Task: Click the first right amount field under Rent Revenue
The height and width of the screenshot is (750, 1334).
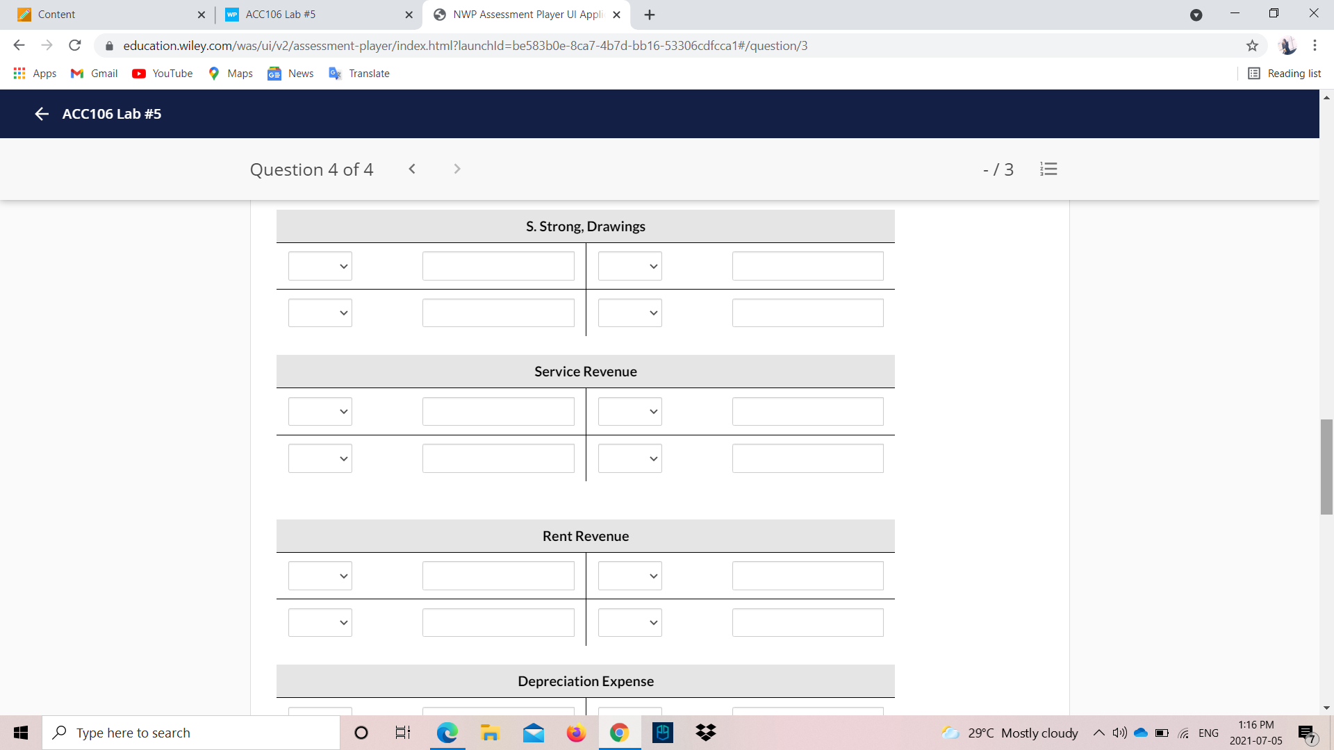Action: tap(807, 576)
